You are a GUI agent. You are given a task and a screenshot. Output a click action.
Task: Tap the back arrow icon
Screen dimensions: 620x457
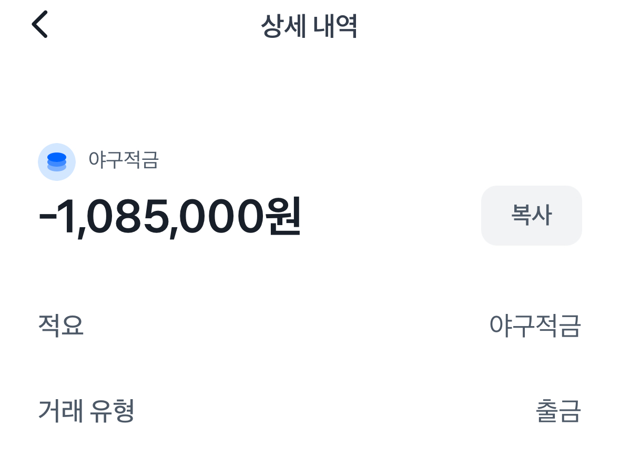point(40,25)
